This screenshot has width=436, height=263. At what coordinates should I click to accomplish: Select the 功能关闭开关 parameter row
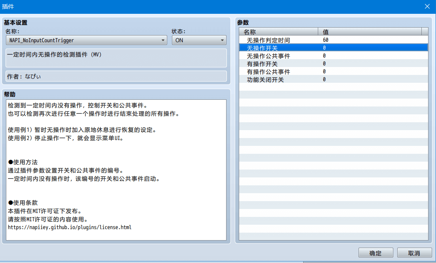tap(333, 79)
